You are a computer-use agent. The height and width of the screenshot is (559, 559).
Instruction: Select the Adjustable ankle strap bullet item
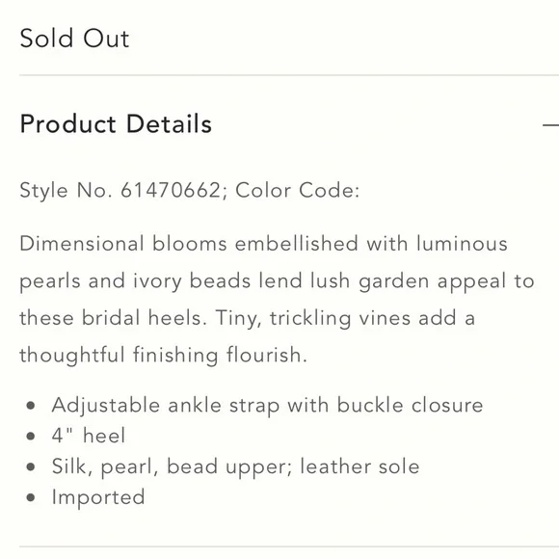267,406
